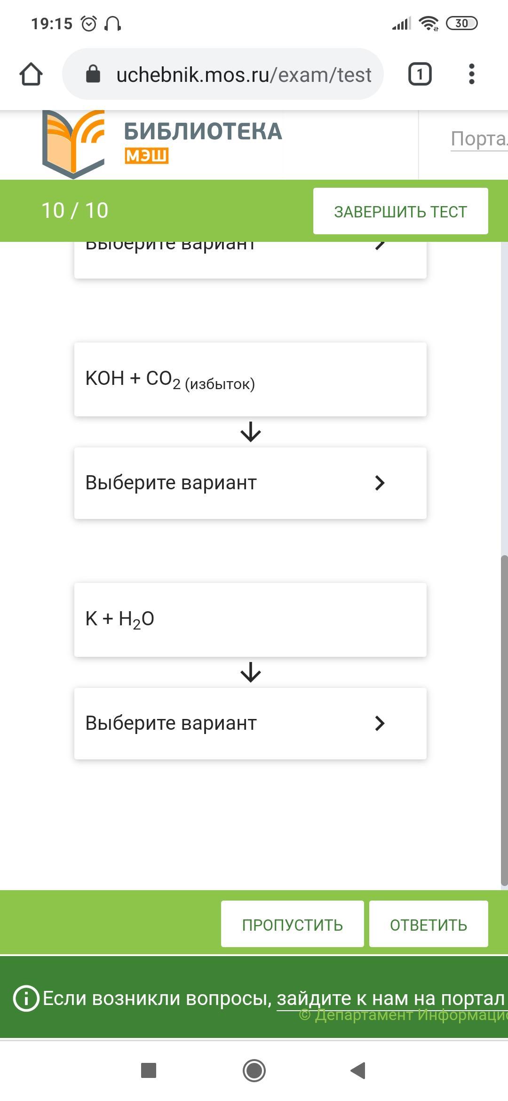Tap the Android home circle button

pyautogui.click(x=254, y=1070)
